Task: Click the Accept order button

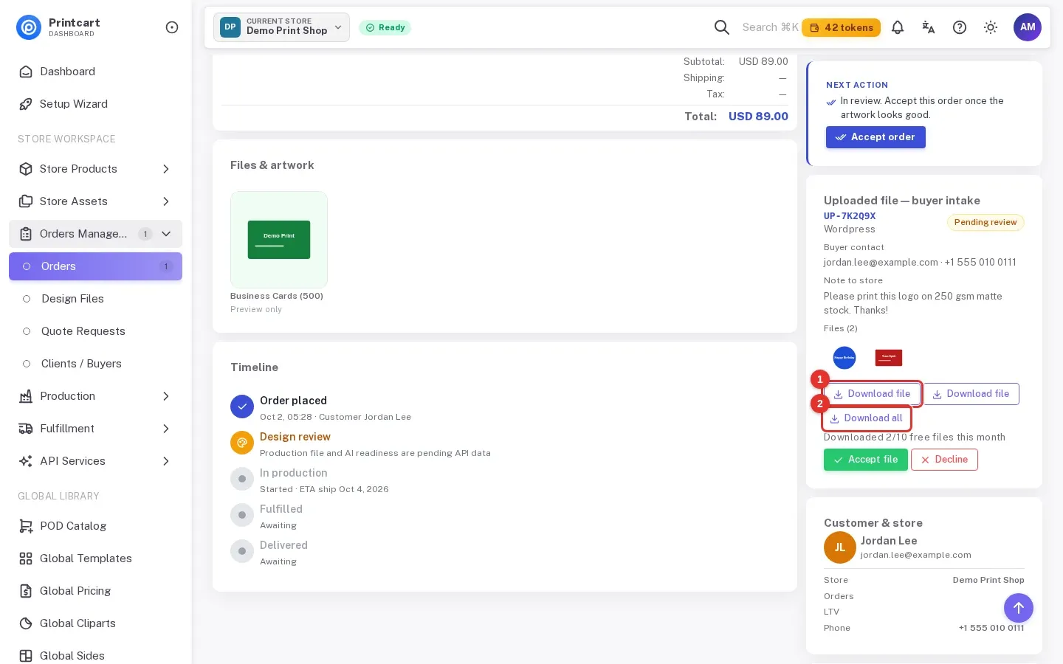Action: click(875, 137)
